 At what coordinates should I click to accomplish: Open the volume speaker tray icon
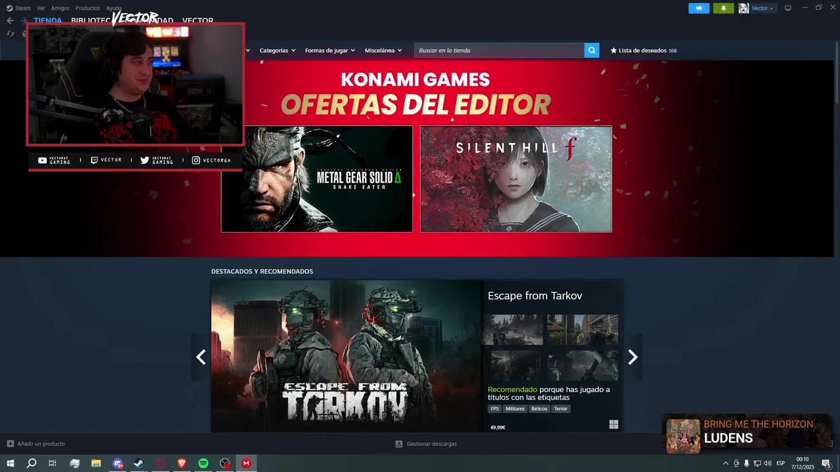tap(767, 463)
